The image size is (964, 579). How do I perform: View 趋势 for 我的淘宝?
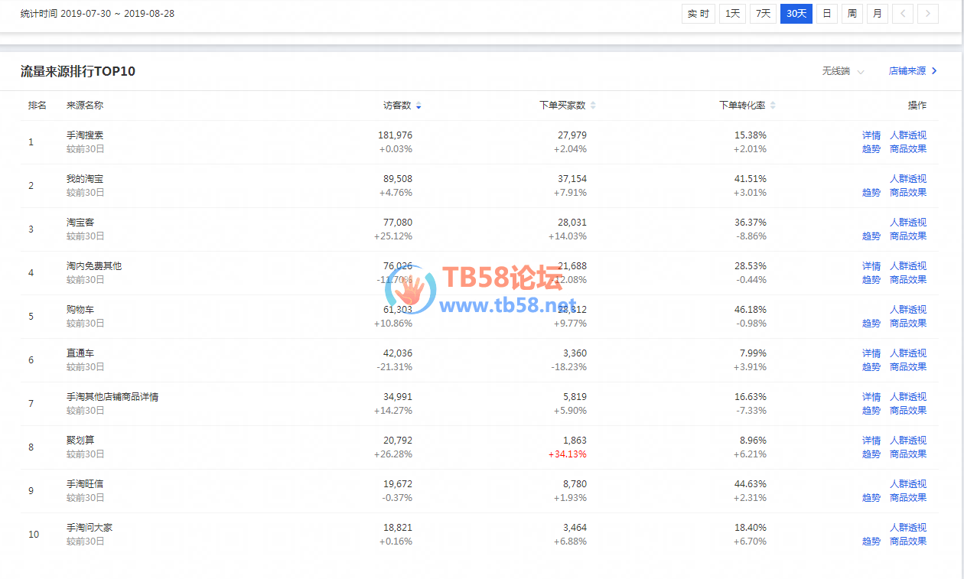(871, 193)
